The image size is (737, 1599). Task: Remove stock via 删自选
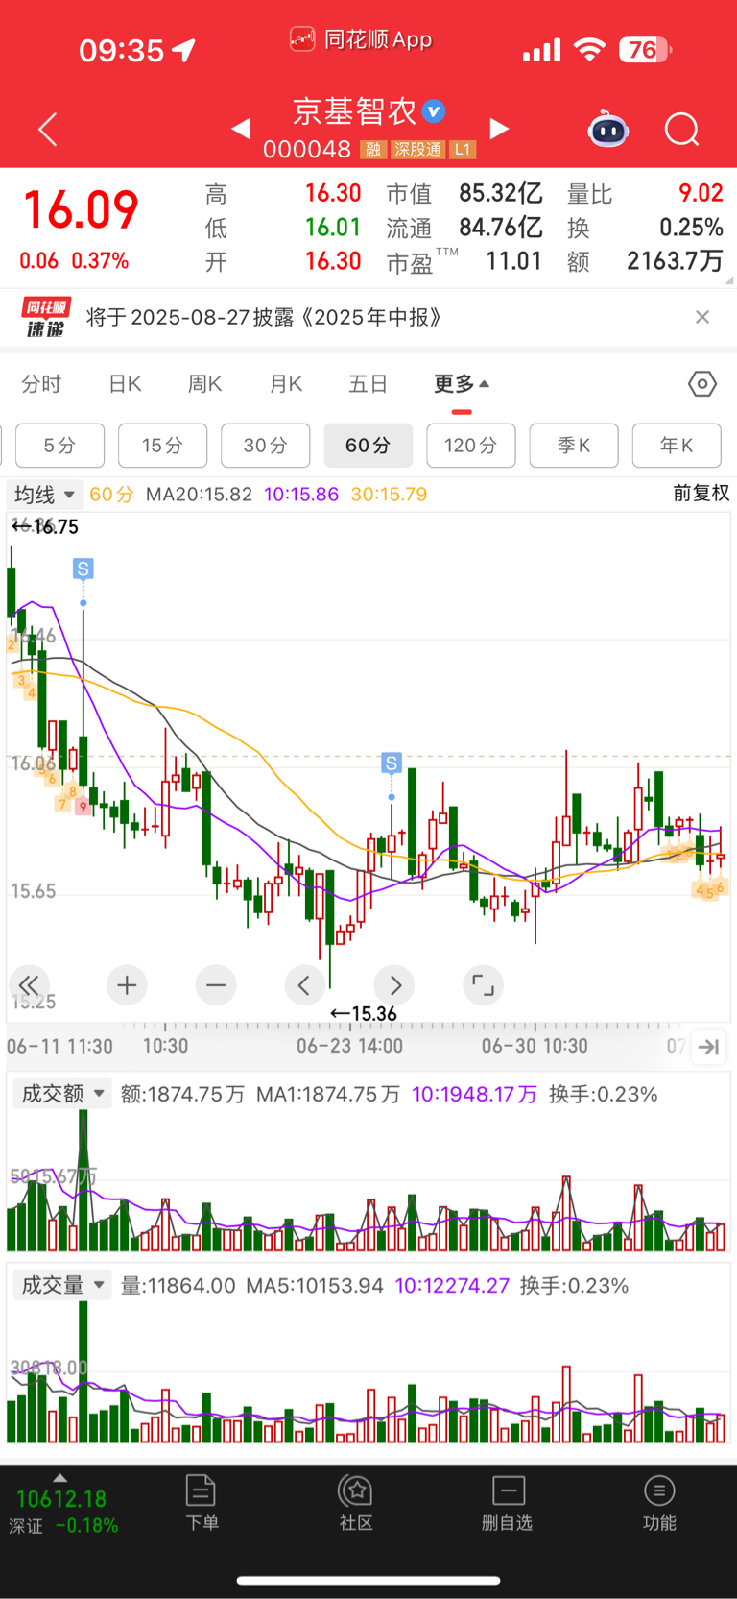click(x=507, y=1503)
